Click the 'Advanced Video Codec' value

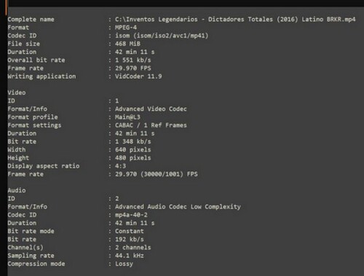pyautogui.click(x=151, y=109)
